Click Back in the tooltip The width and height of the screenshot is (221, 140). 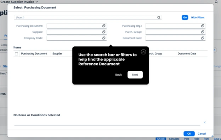(x=118, y=75)
